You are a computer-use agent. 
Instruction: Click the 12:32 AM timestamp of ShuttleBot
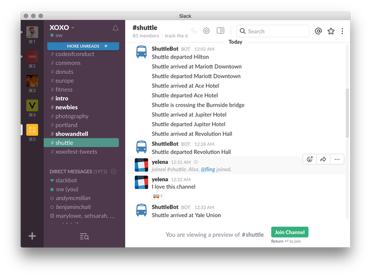(204, 208)
